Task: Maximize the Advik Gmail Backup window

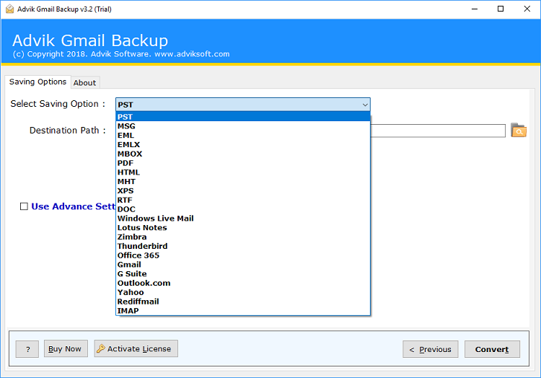Action: pos(501,9)
